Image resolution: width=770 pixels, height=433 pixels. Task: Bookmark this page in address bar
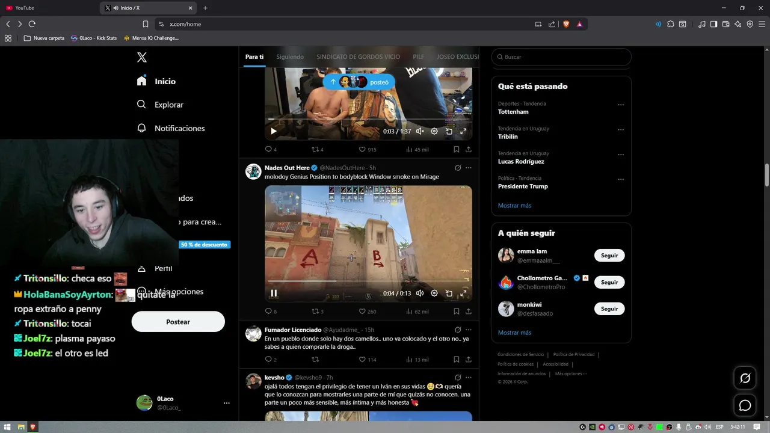coord(146,24)
